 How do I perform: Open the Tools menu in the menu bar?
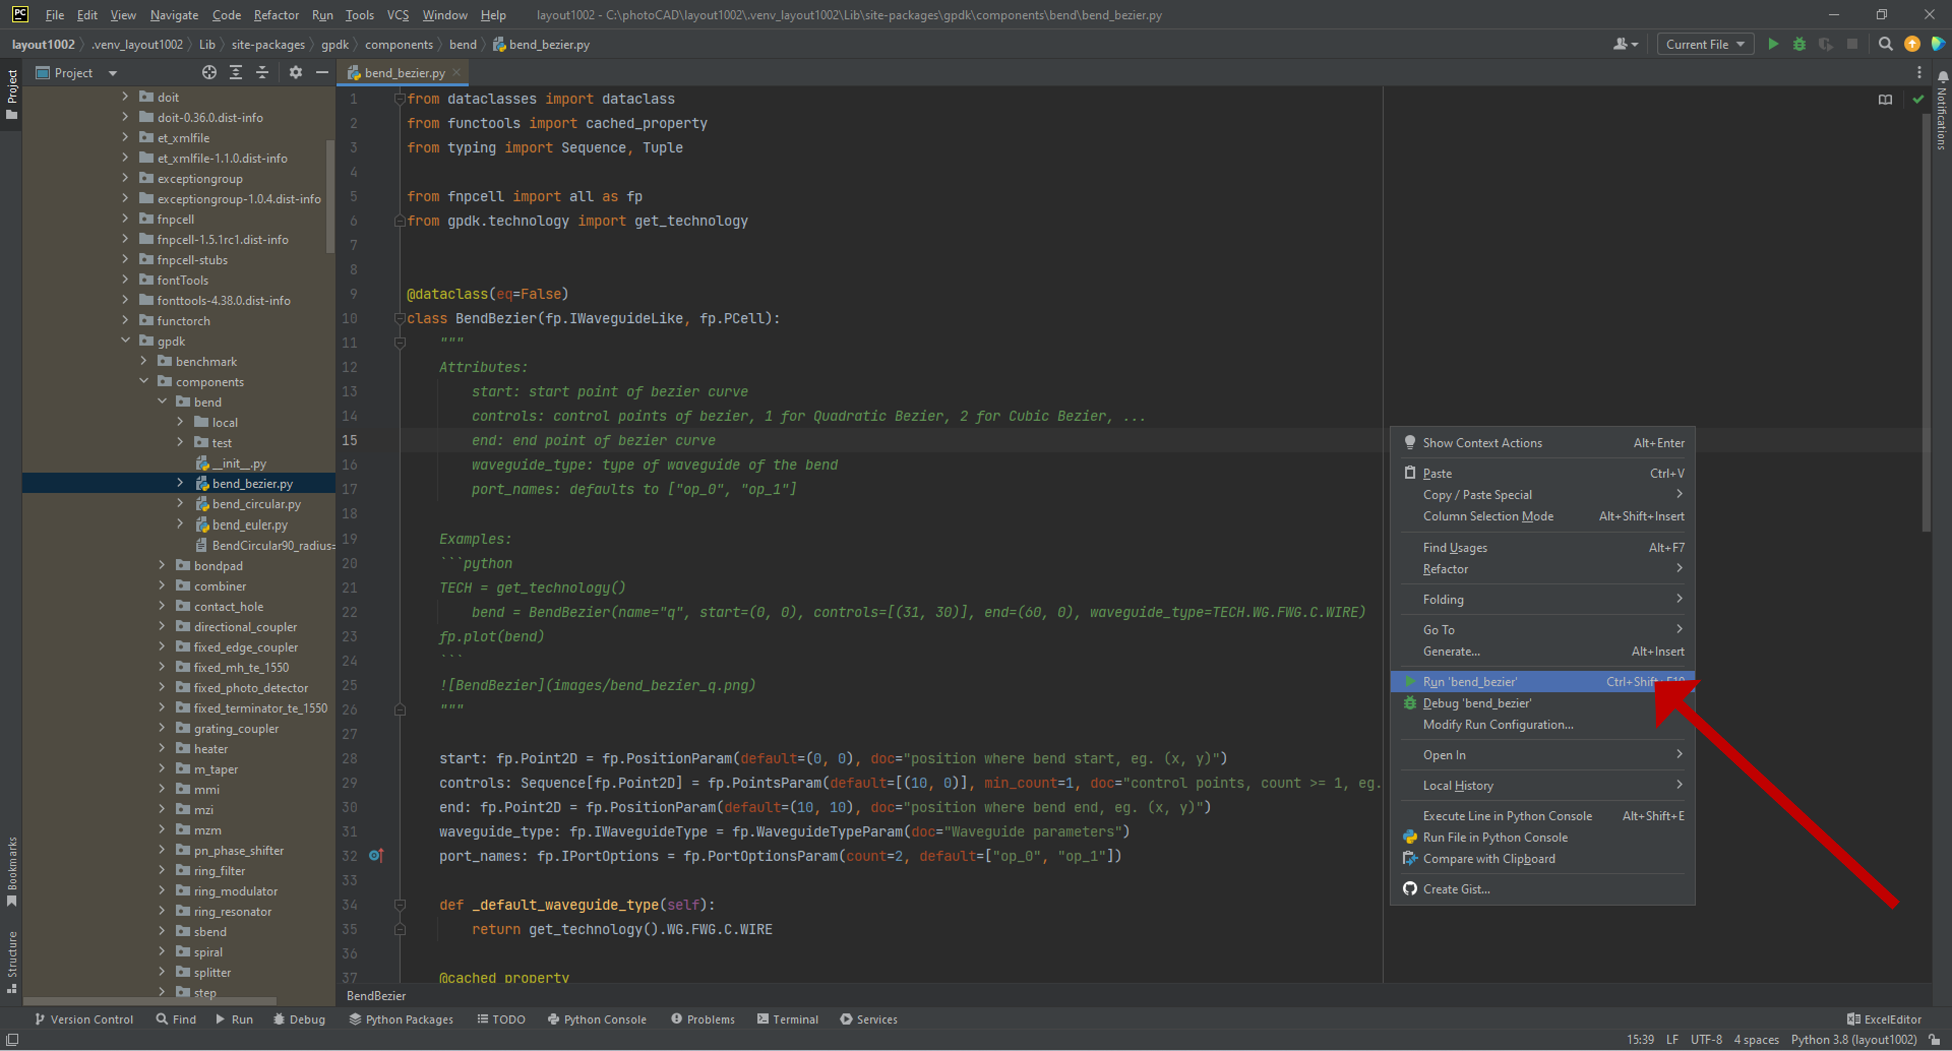tap(359, 14)
